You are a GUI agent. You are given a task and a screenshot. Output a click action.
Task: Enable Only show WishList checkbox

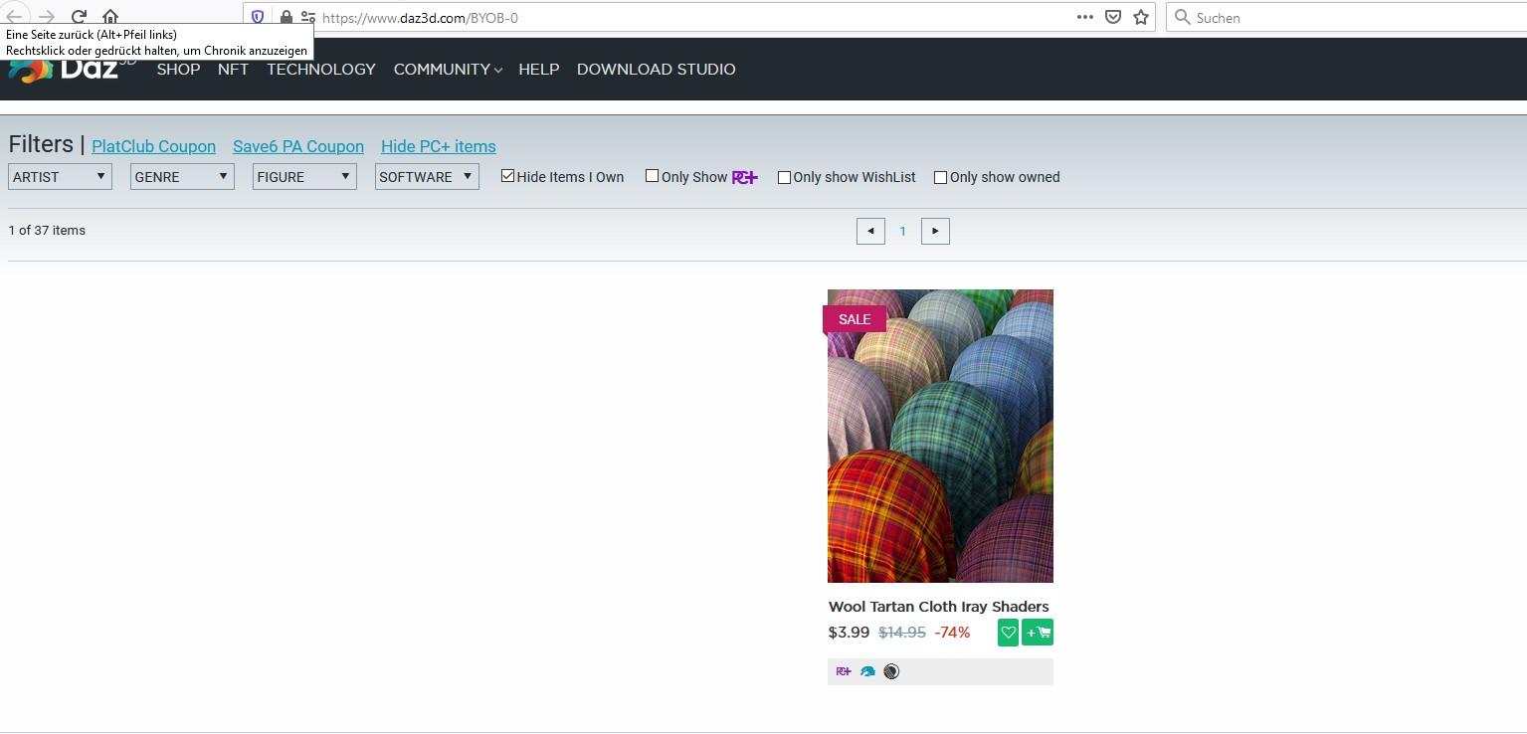point(784,177)
